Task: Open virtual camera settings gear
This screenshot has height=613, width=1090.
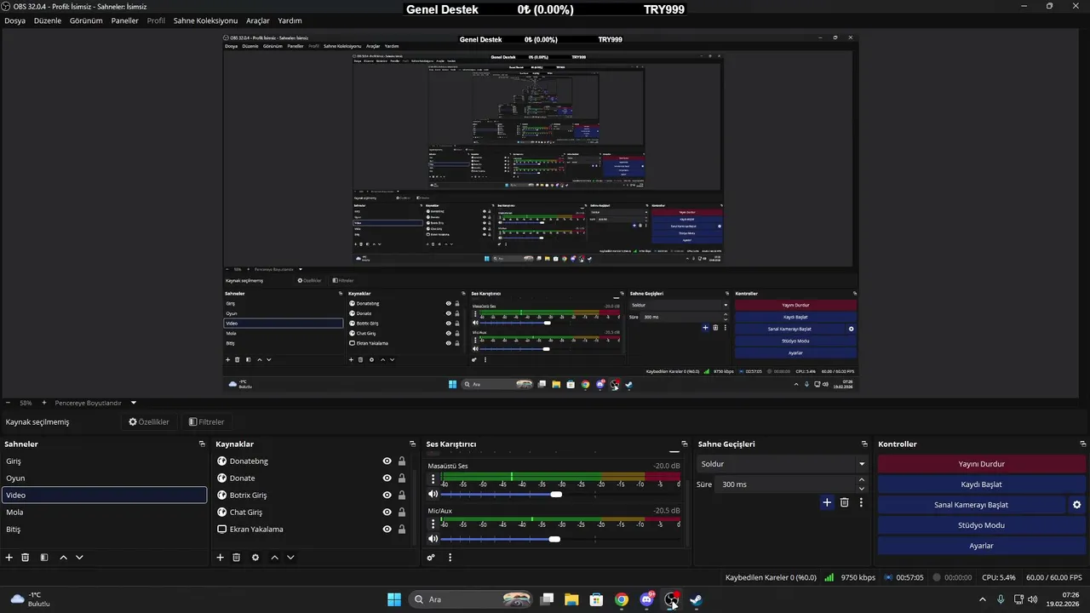Action: [x=1076, y=505]
